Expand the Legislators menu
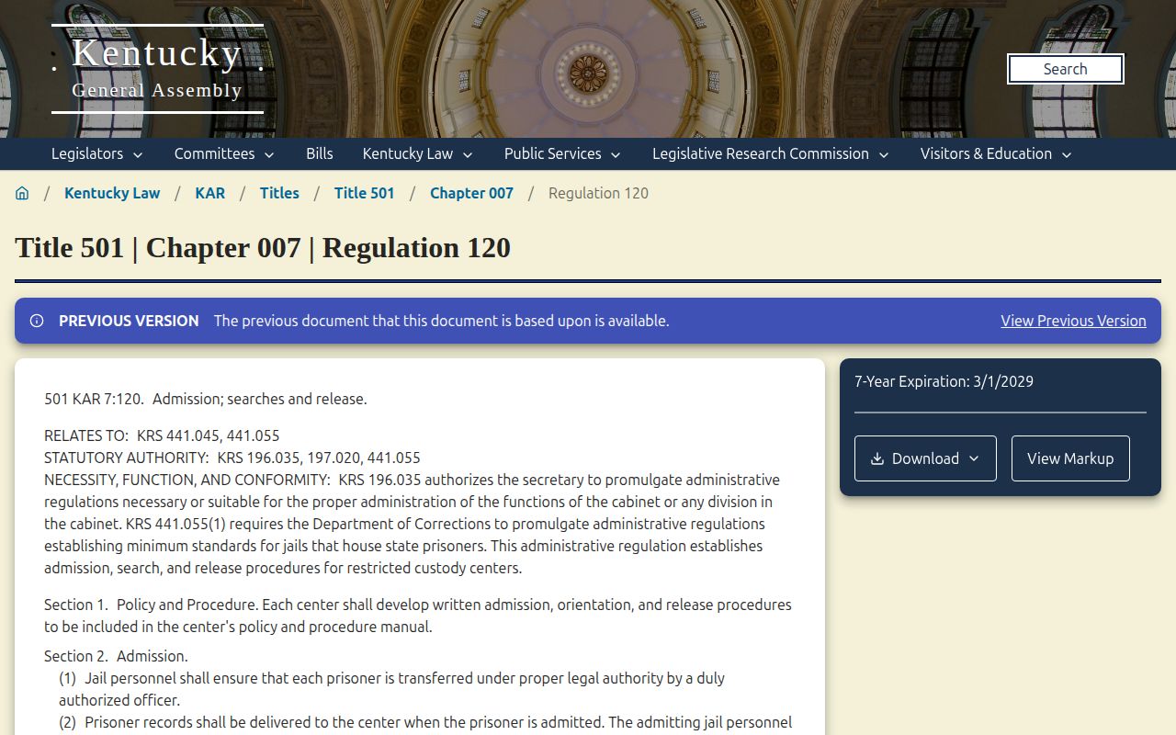Screen dimensions: 1176x735 click(x=97, y=153)
